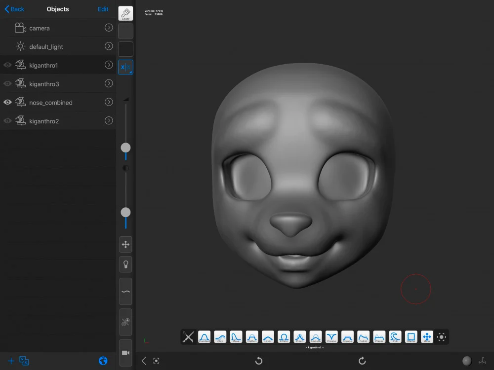The width and height of the screenshot is (494, 370).
Task: Open the camera settings icon
Action: point(125,352)
